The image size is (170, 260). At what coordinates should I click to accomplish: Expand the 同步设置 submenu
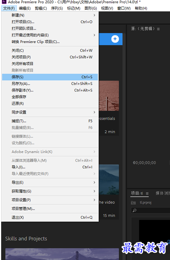click(50, 112)
